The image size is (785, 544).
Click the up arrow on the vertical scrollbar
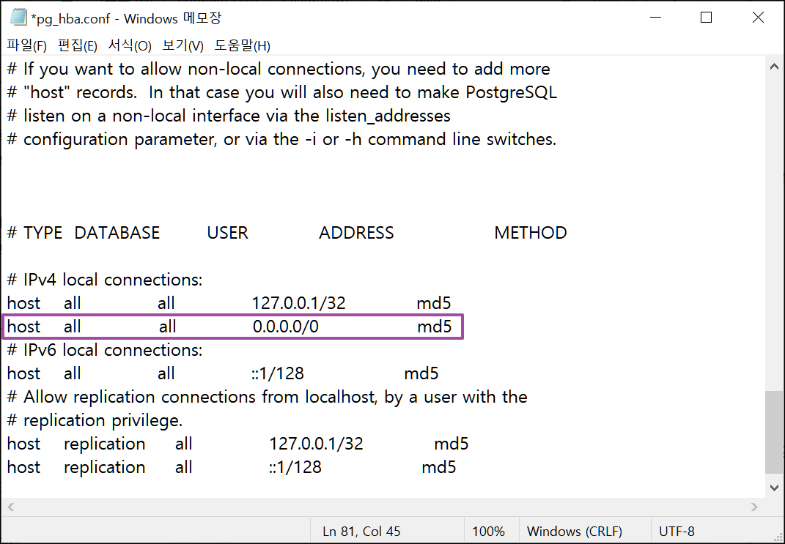775,65
